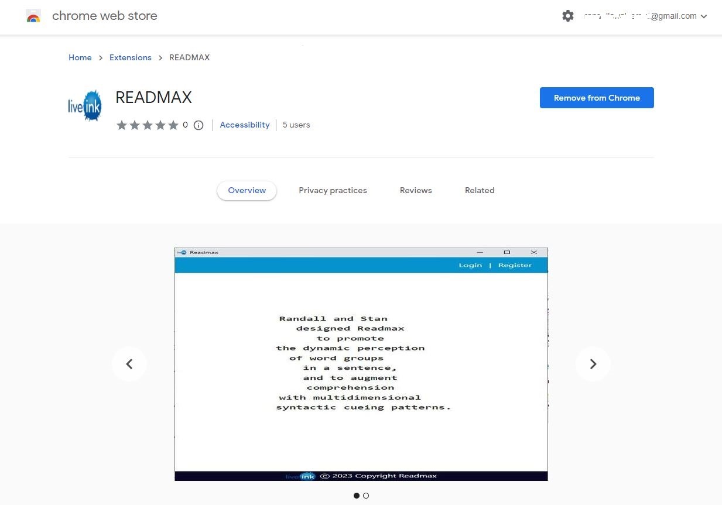This screenshot has width=722, height=505.
Task: Click the left carousel arrow
Action: (129, 363)
